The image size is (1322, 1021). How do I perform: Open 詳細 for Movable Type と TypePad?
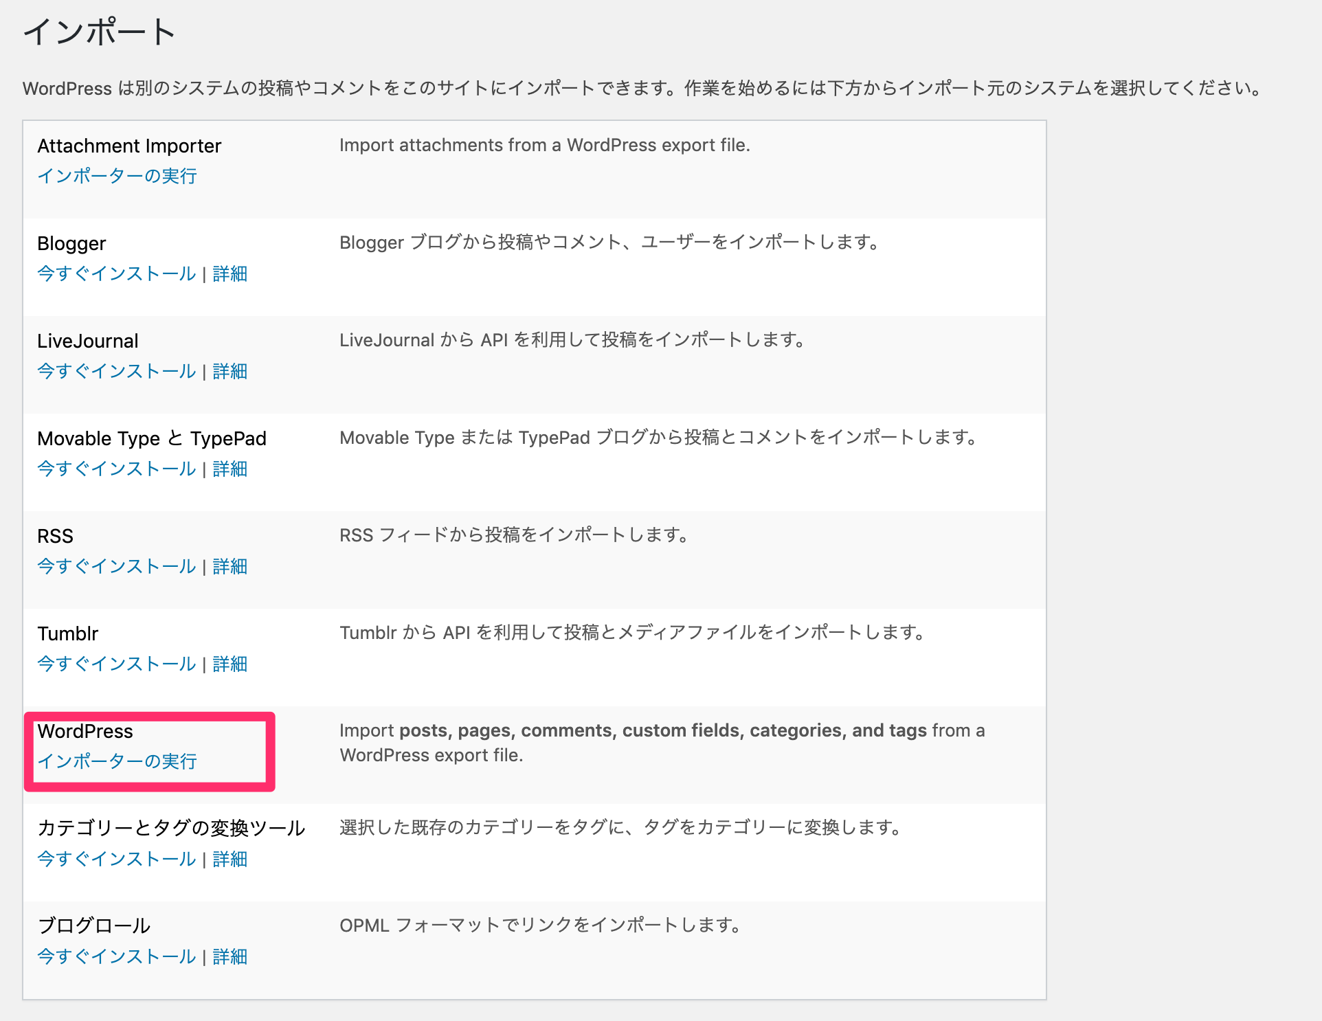pyautogui.click(x=229, y=469)
